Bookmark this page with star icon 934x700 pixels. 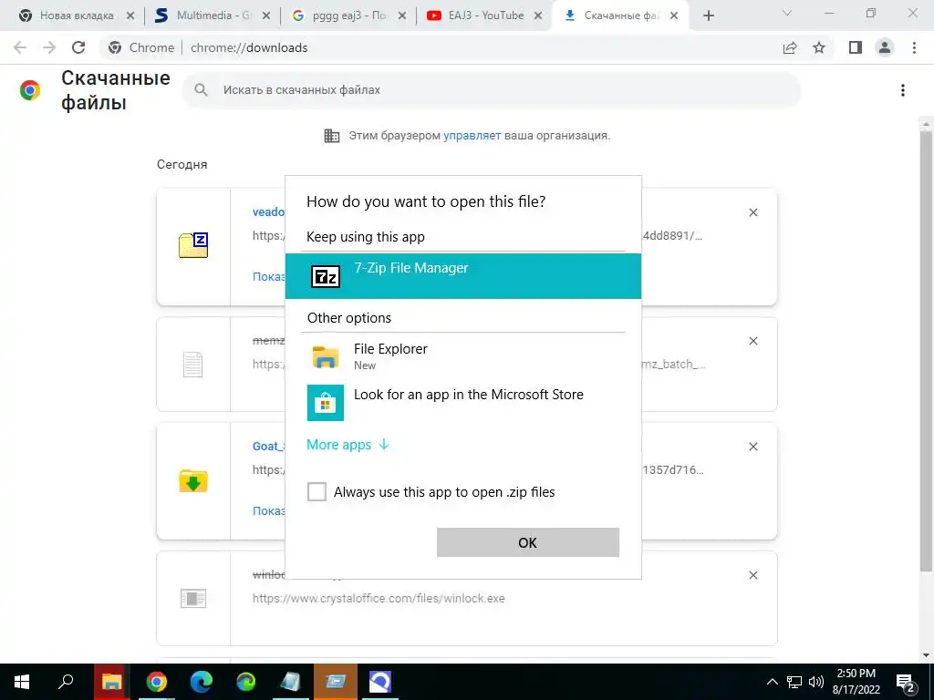pos(819,47)
